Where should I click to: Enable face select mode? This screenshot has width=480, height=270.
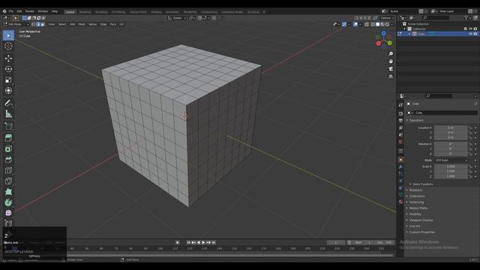43,24
